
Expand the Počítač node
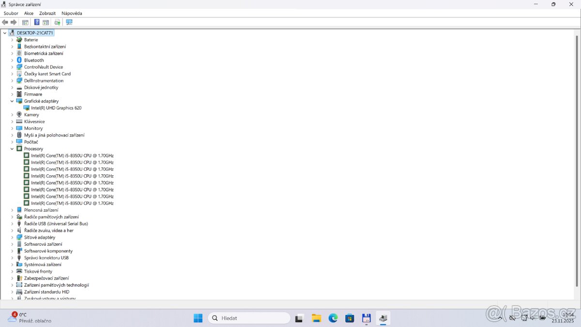click(x=12, y=142)
